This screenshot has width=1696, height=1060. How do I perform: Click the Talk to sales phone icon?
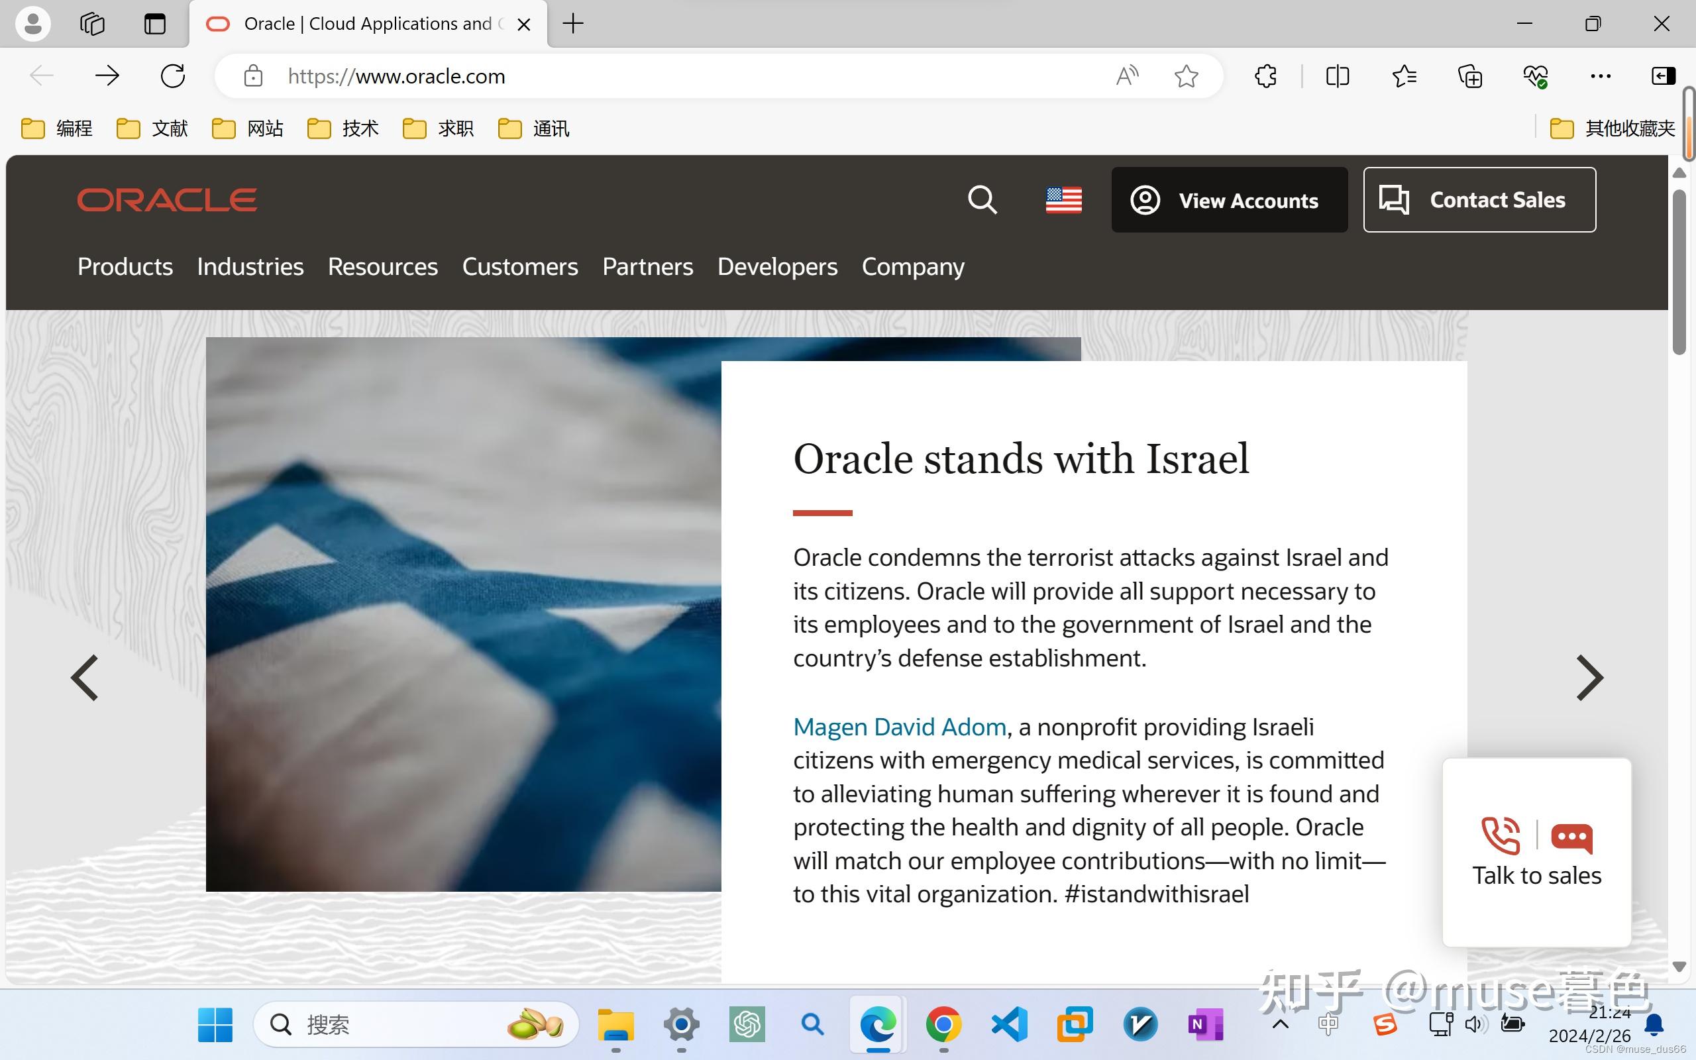1501,835
